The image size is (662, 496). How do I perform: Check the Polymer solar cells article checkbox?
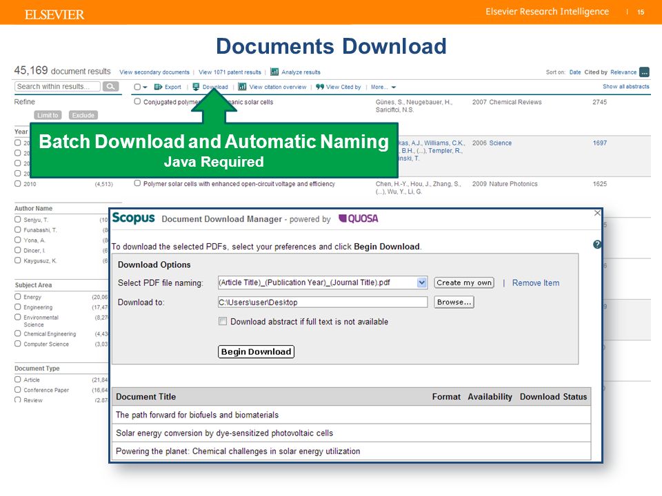pos(137,183)
